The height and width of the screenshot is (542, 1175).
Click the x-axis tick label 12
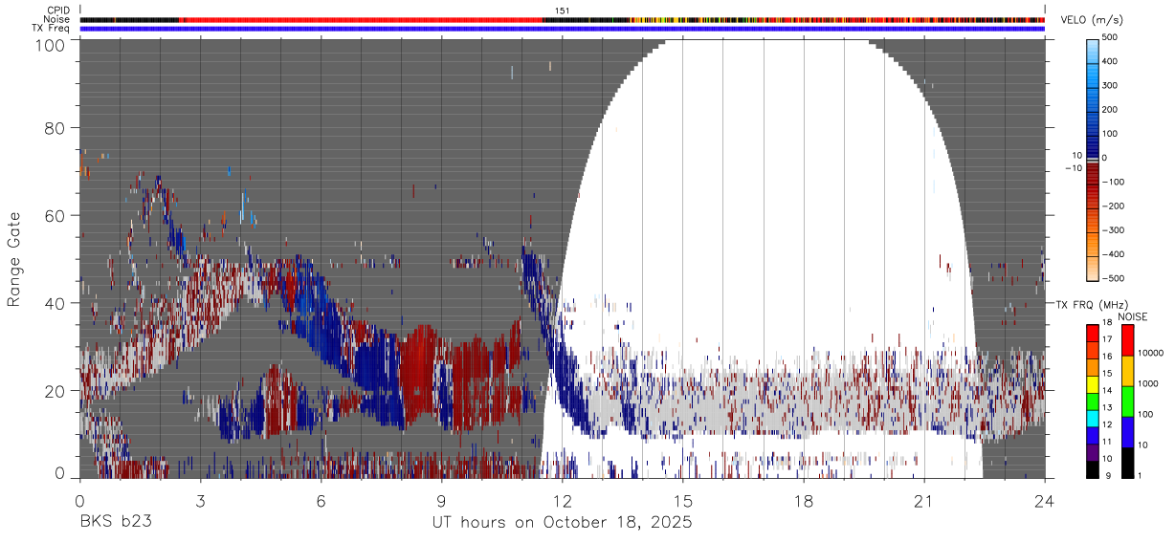[x=563, y=501]
